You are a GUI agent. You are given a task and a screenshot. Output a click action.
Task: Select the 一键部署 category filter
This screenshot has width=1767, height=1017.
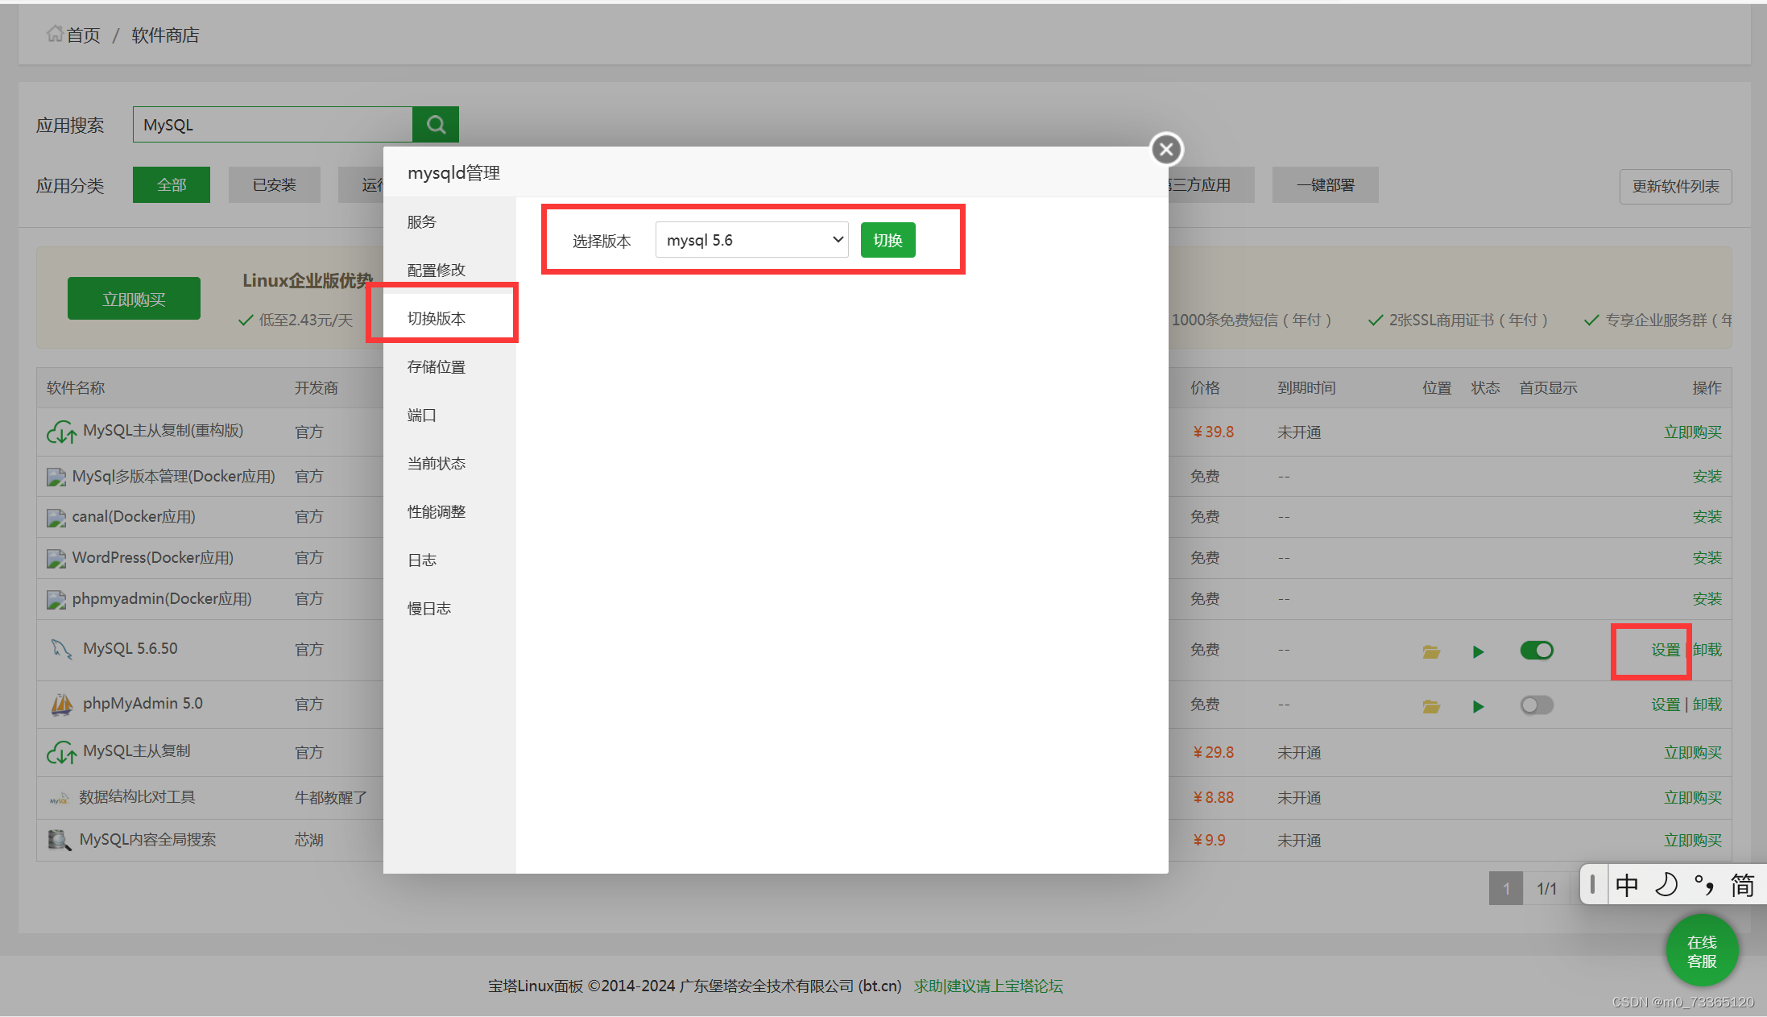tap(1326, 184)
